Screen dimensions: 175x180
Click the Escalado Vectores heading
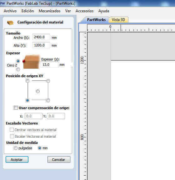tap(22, 123)
